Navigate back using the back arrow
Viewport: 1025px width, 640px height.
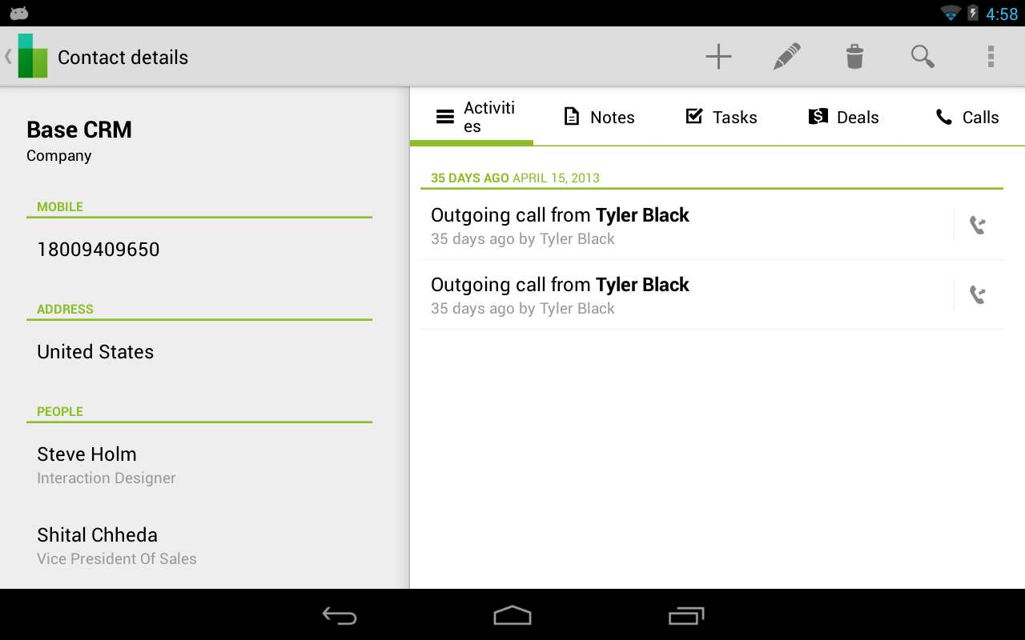coord(340,616)
